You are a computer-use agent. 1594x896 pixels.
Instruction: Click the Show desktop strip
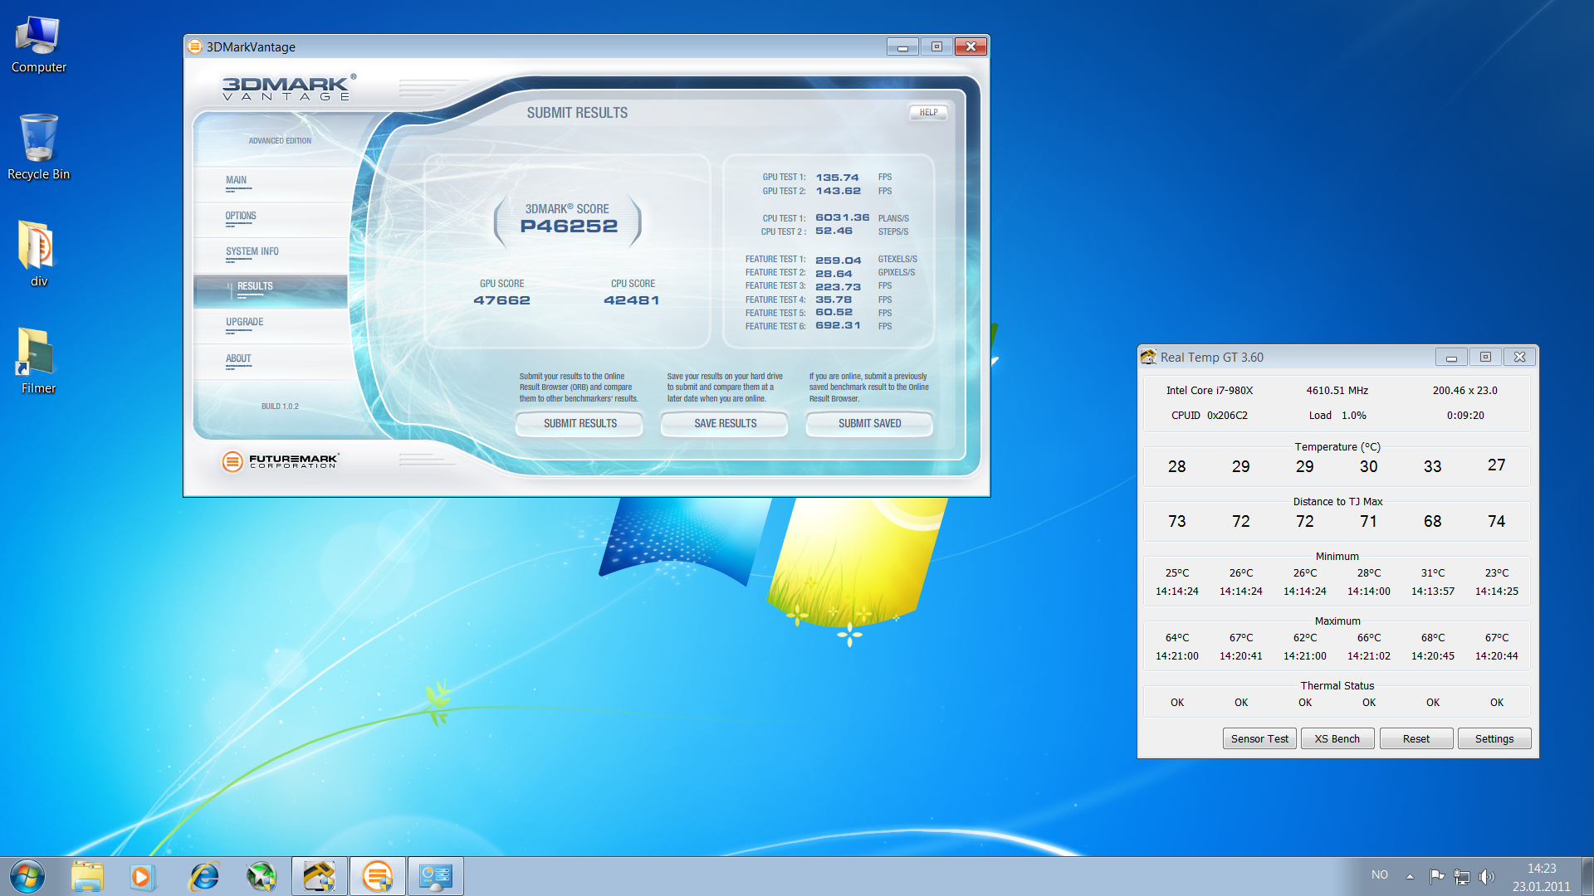coord(1587,876)
